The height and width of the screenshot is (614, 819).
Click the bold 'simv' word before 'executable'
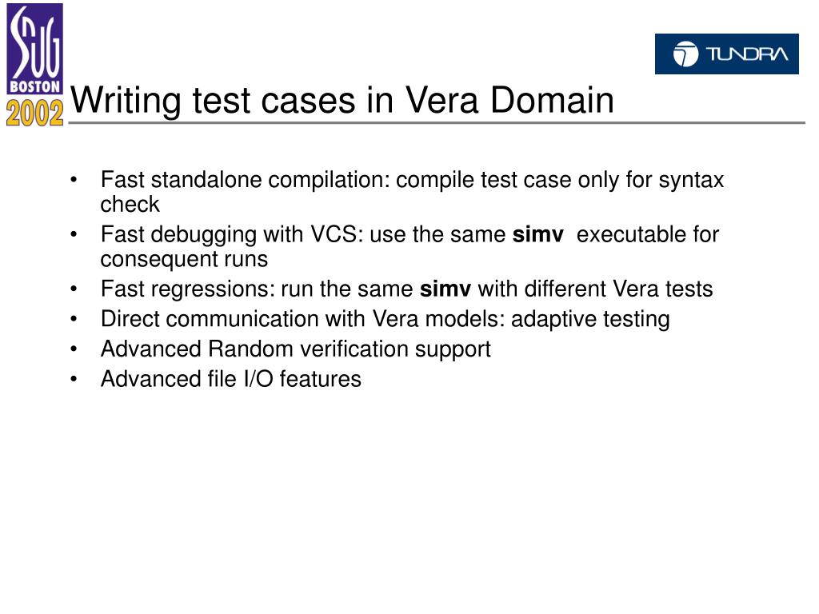click(x=537, y=234)
